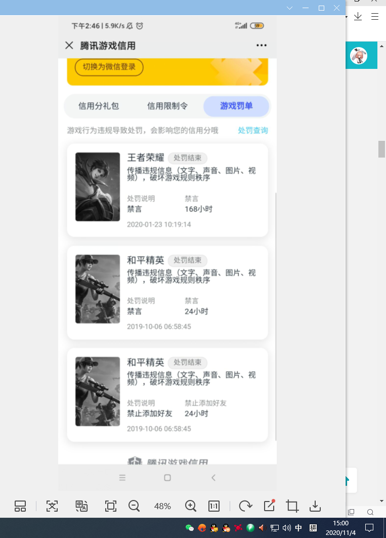Save the image with the download icon

315,506
